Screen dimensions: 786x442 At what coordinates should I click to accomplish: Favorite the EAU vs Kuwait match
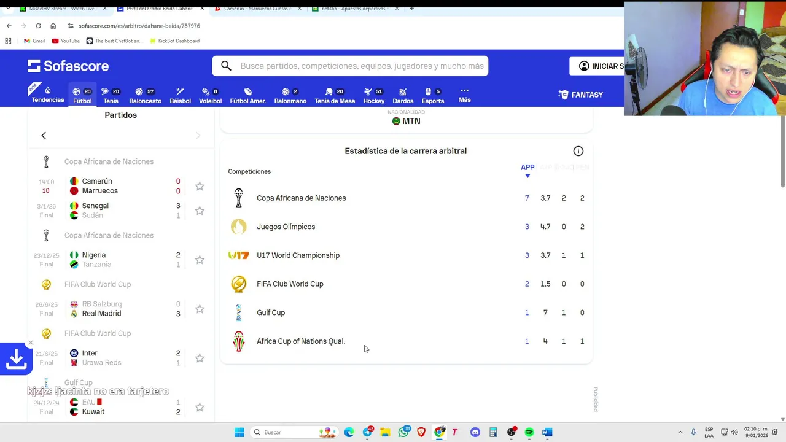tap(200, 407)
